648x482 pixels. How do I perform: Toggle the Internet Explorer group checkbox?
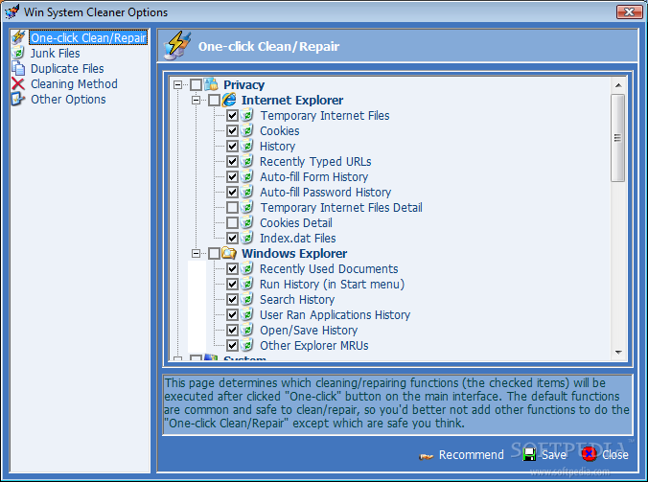[214, 100]
